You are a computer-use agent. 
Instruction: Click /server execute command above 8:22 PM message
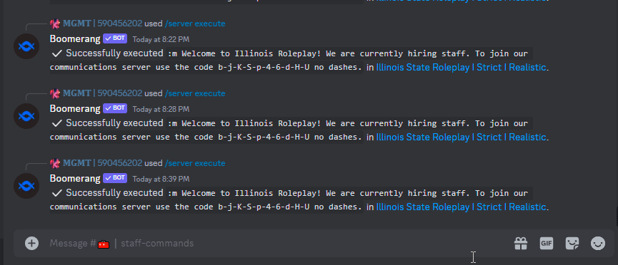pyautogui.click(x=195, y=24)
